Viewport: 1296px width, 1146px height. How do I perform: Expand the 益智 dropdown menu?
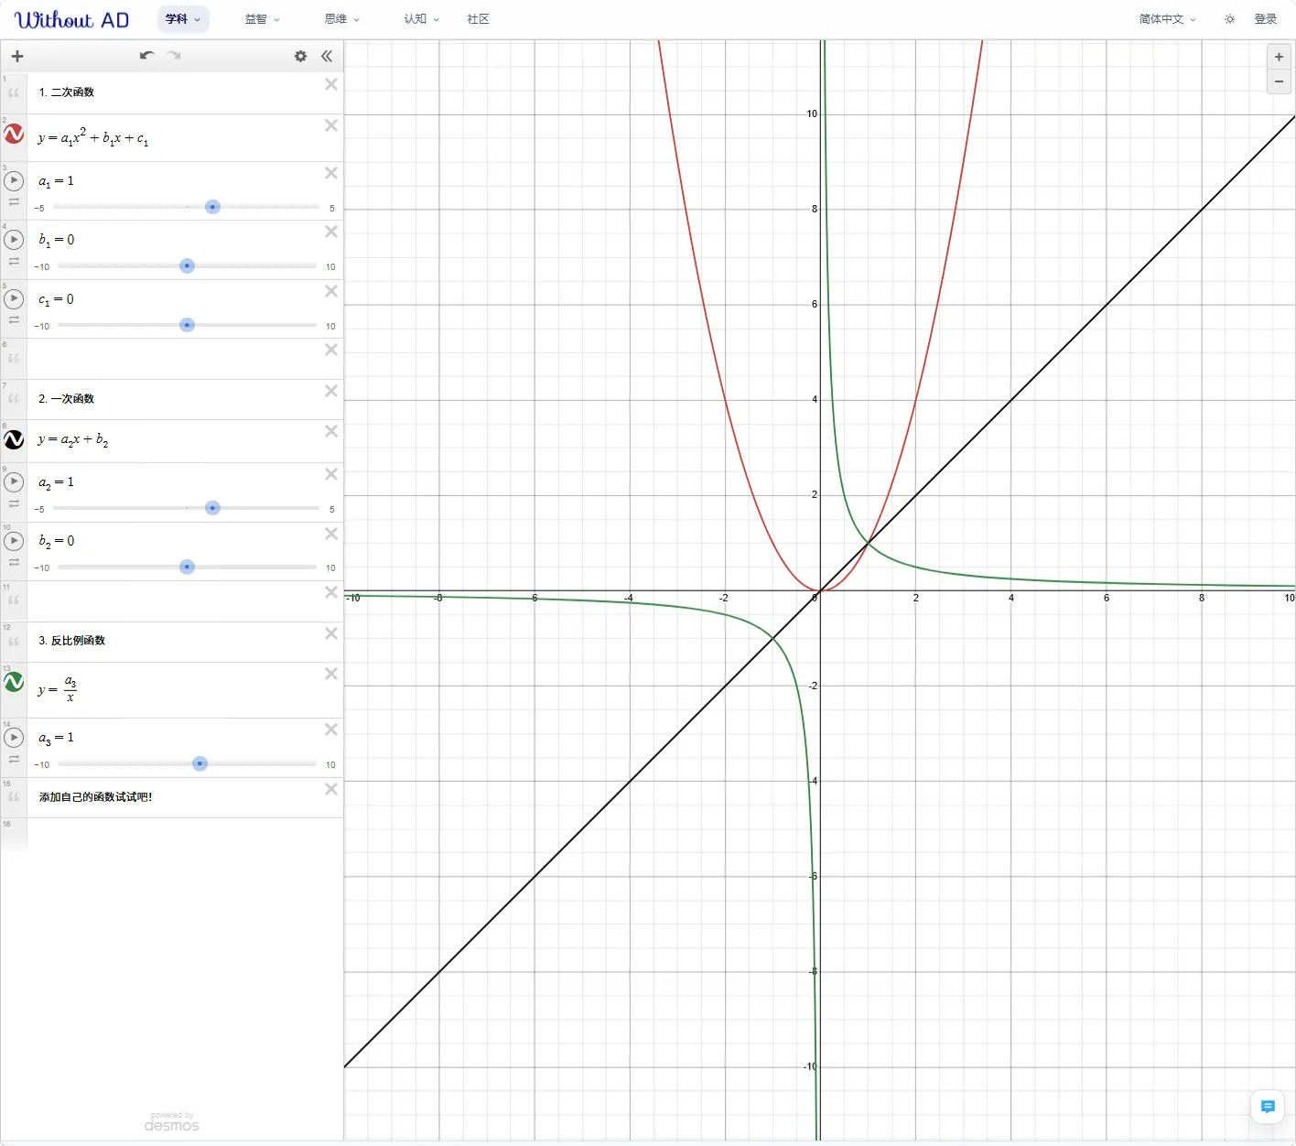(x=263, y=19)
